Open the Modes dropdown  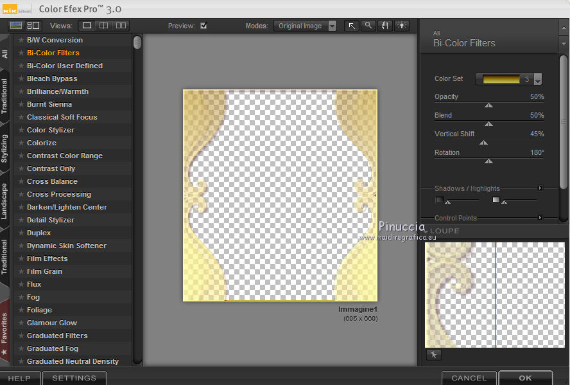pyautogui.click(x=332, y=26)
